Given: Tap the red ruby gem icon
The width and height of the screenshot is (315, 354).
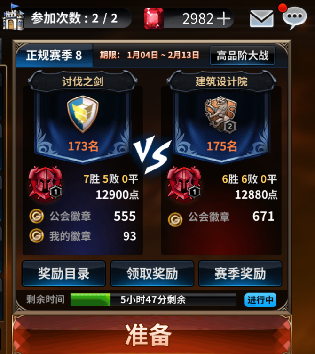Looking at the screenshot, I should (154, 18).
